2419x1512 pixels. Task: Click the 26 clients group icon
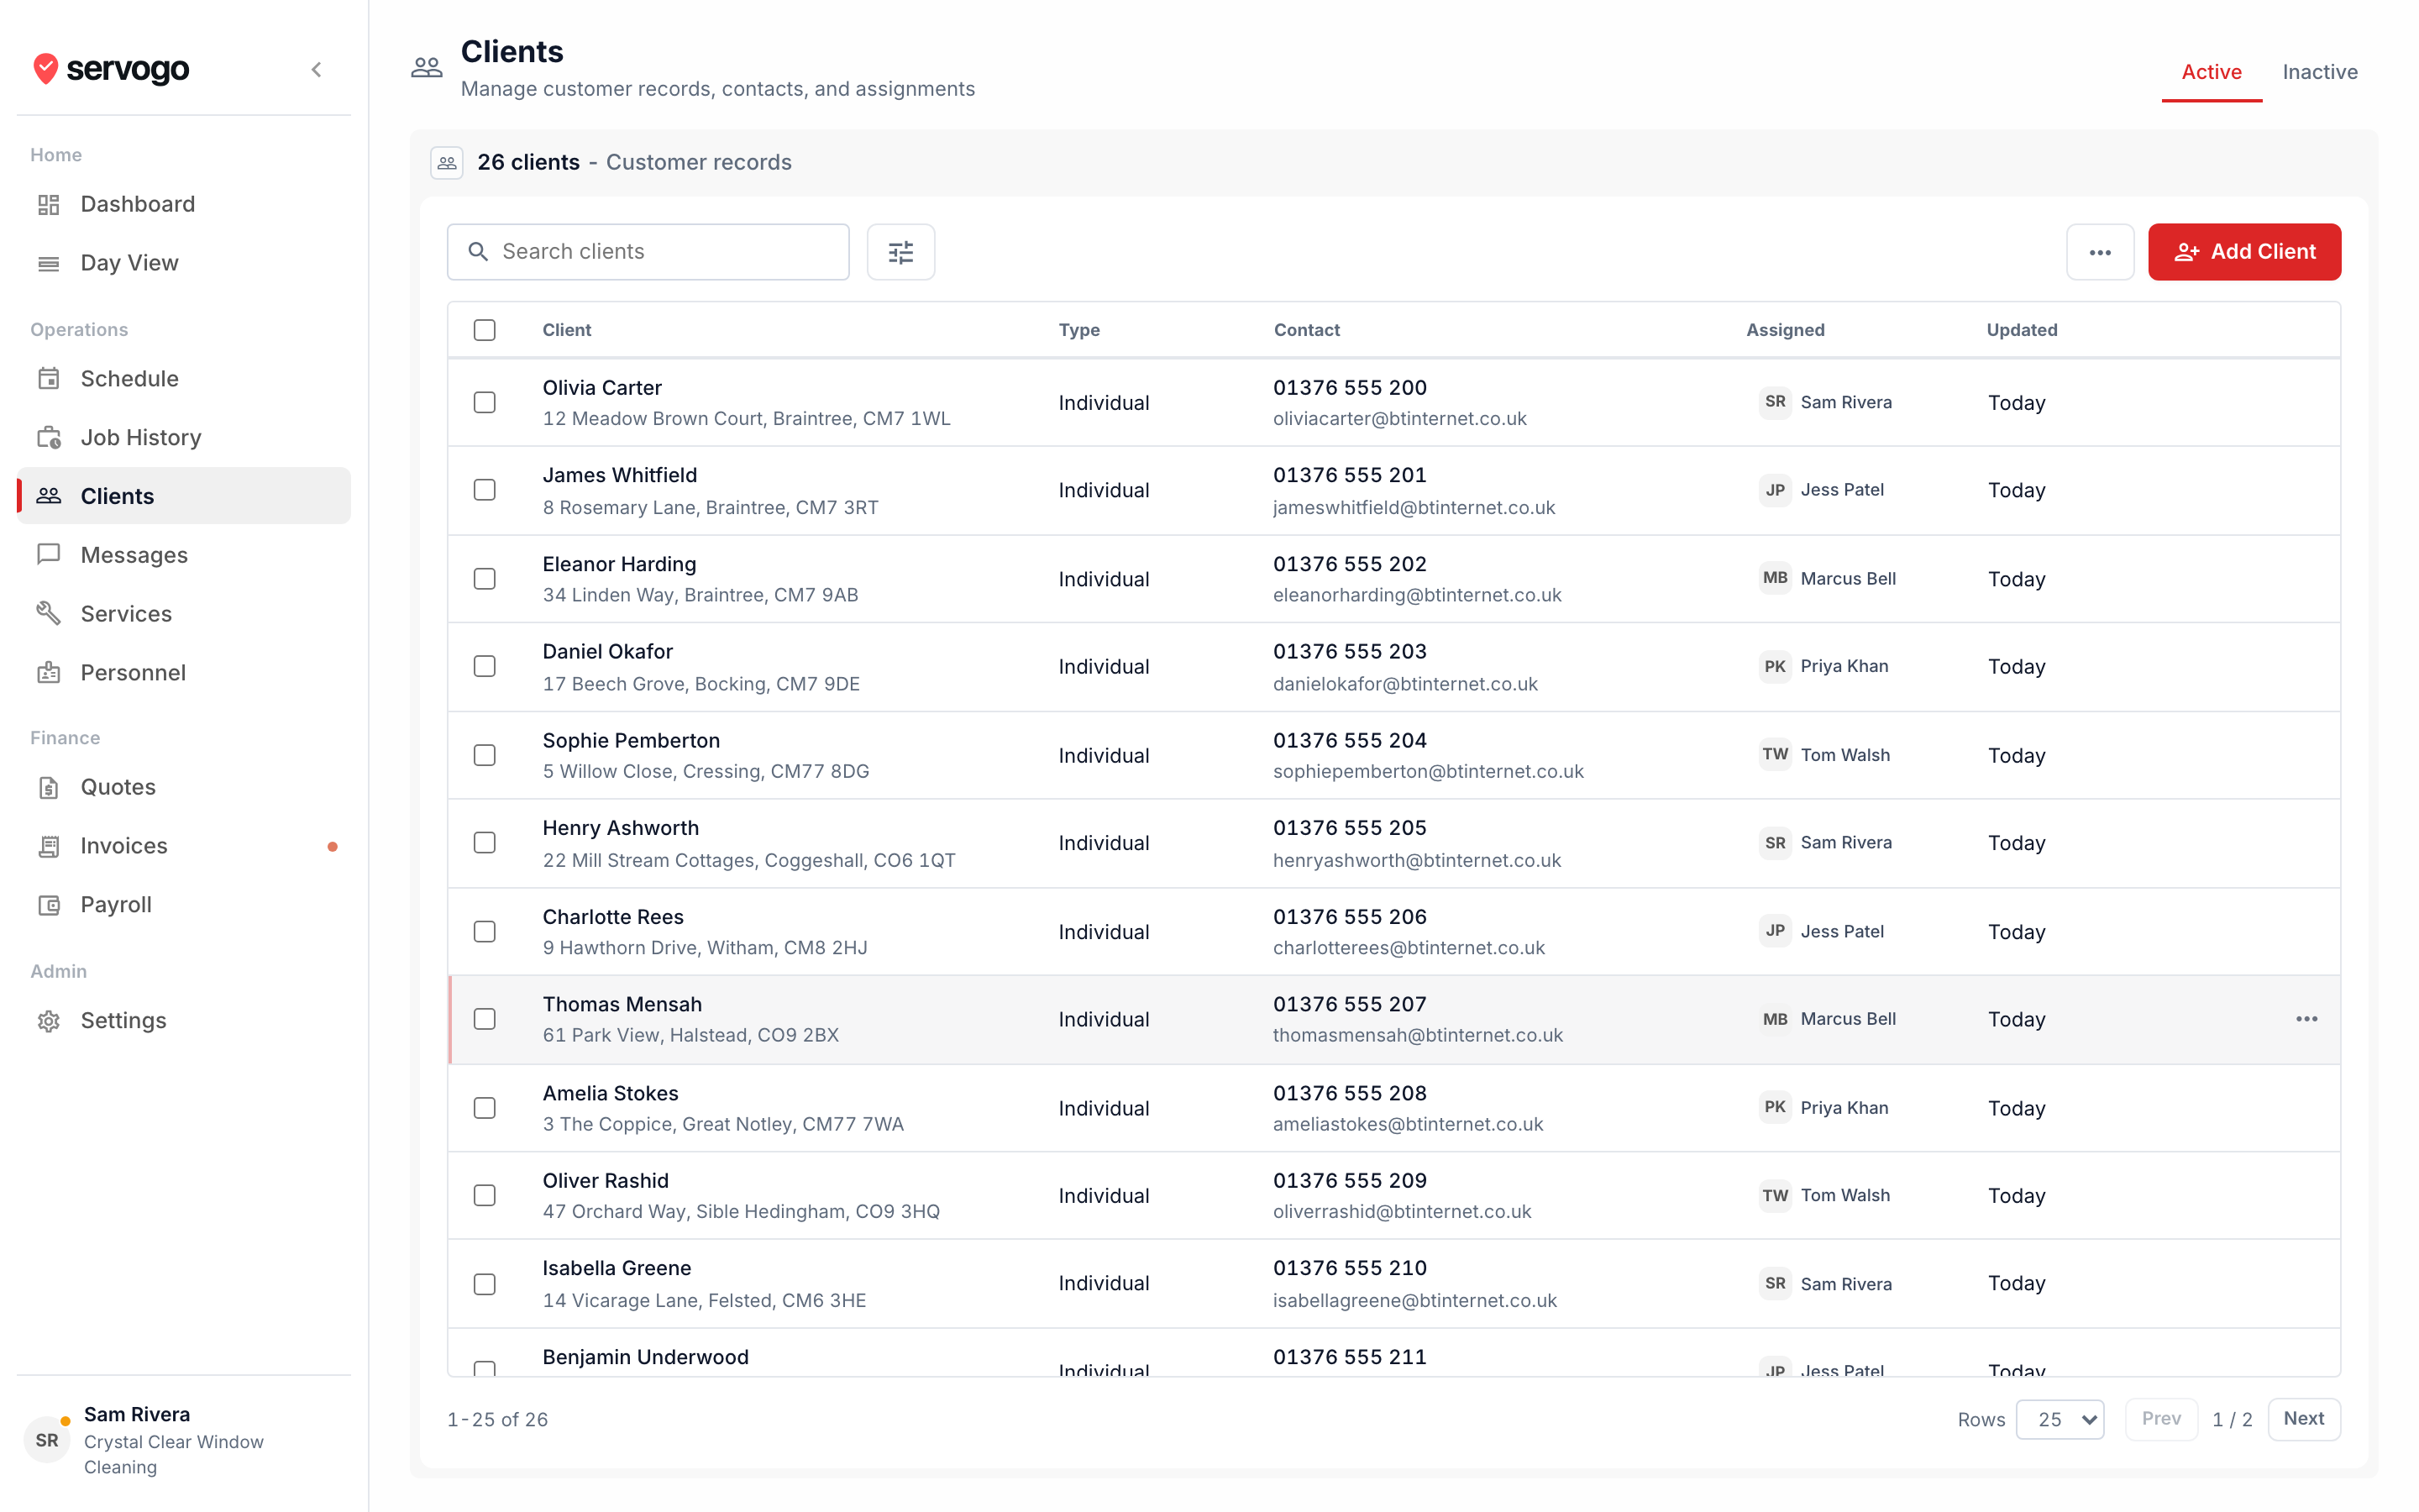tap(447, 162)
